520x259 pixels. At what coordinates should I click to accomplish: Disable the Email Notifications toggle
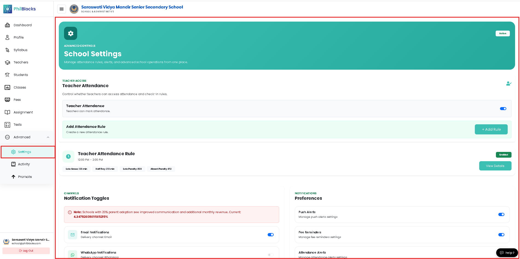pyautogui.click(x=271, y=235)
